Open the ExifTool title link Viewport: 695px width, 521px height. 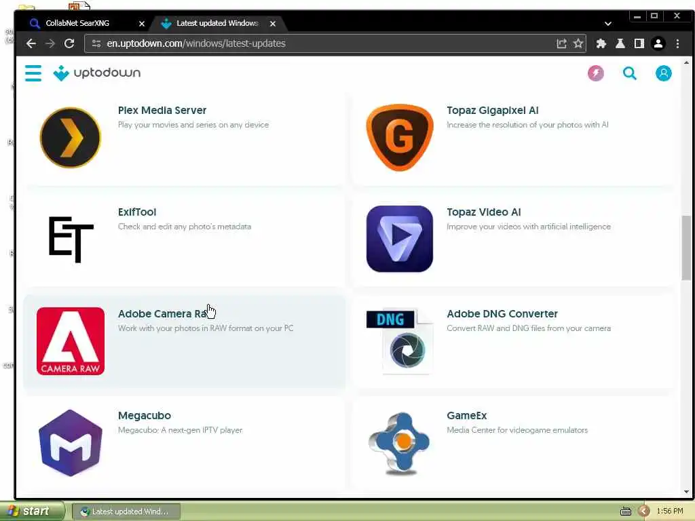click(137, 212)
